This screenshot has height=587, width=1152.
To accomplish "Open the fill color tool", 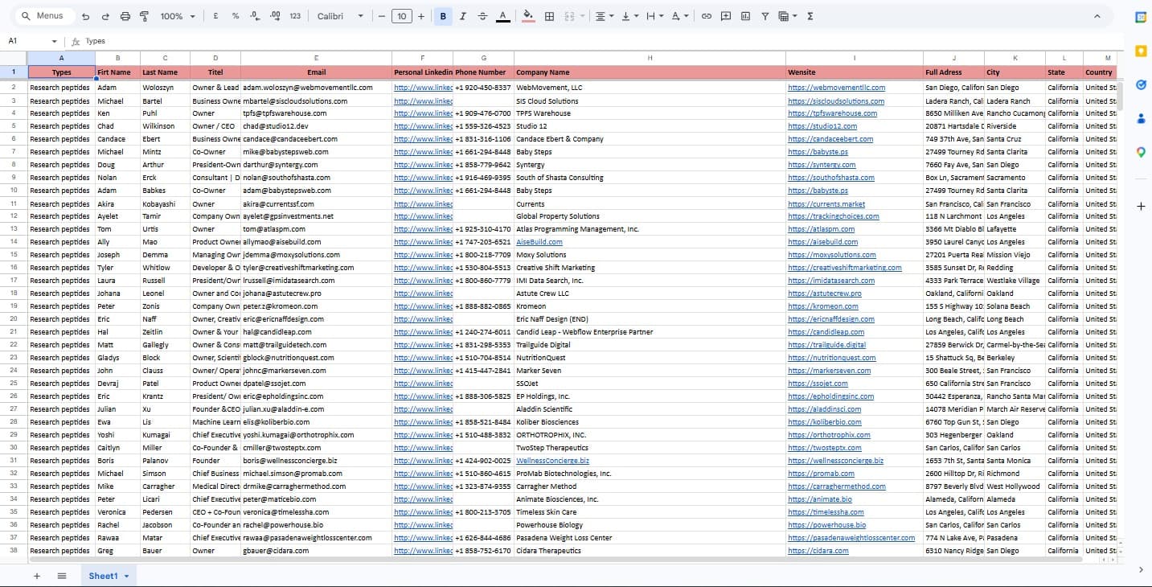I will tap(527, 15).
